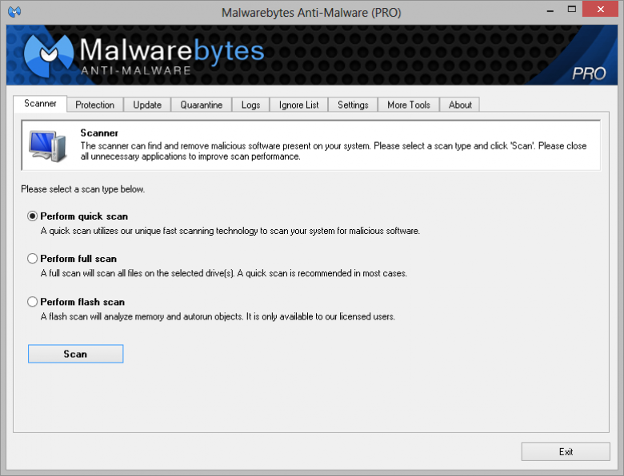
Task: Open the Logs tab
Action: (x=250, y=105)
